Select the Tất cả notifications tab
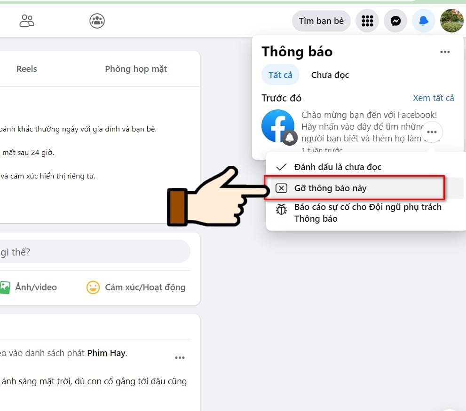Image resolution: width=466 pixels, height=411 pixels. (x=280, y=75)
